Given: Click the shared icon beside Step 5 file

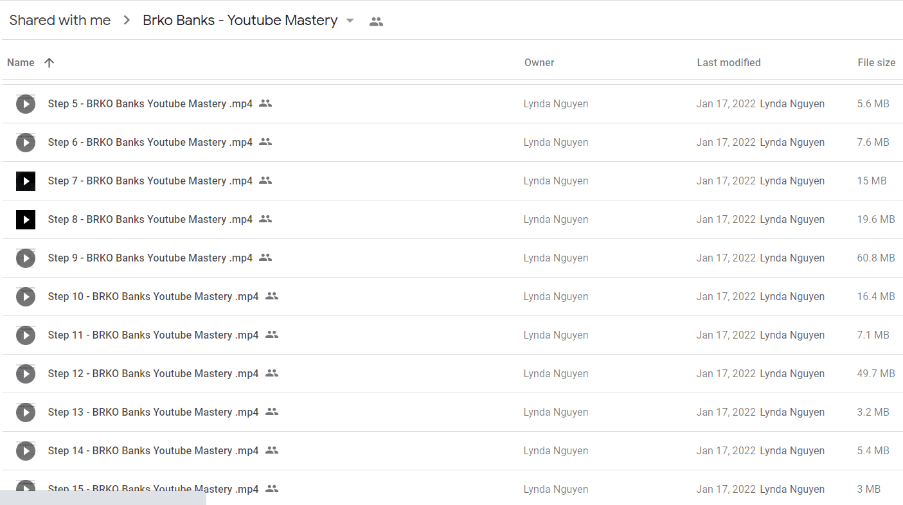Looking at the screenshot, I should coord(265,103).
